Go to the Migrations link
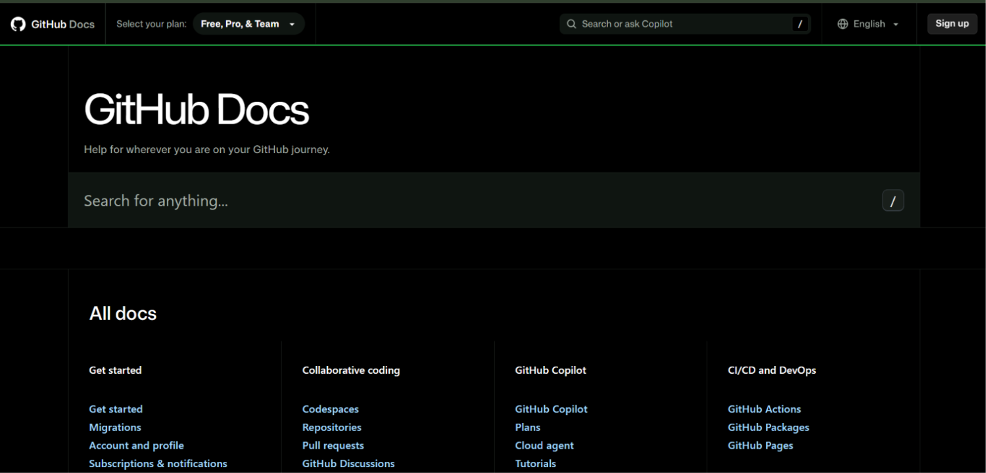This screenshot has width=986, height=473. 115,428
